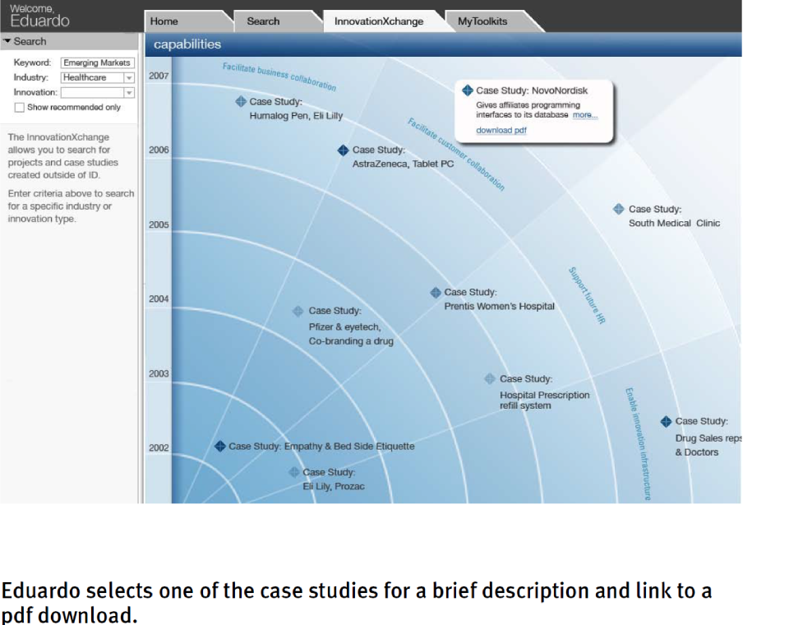Image resolution: width=789 pixels, height=625 pixels.
Task: Toggle Show recommended only checkbox
Action: tap(20, 107)
